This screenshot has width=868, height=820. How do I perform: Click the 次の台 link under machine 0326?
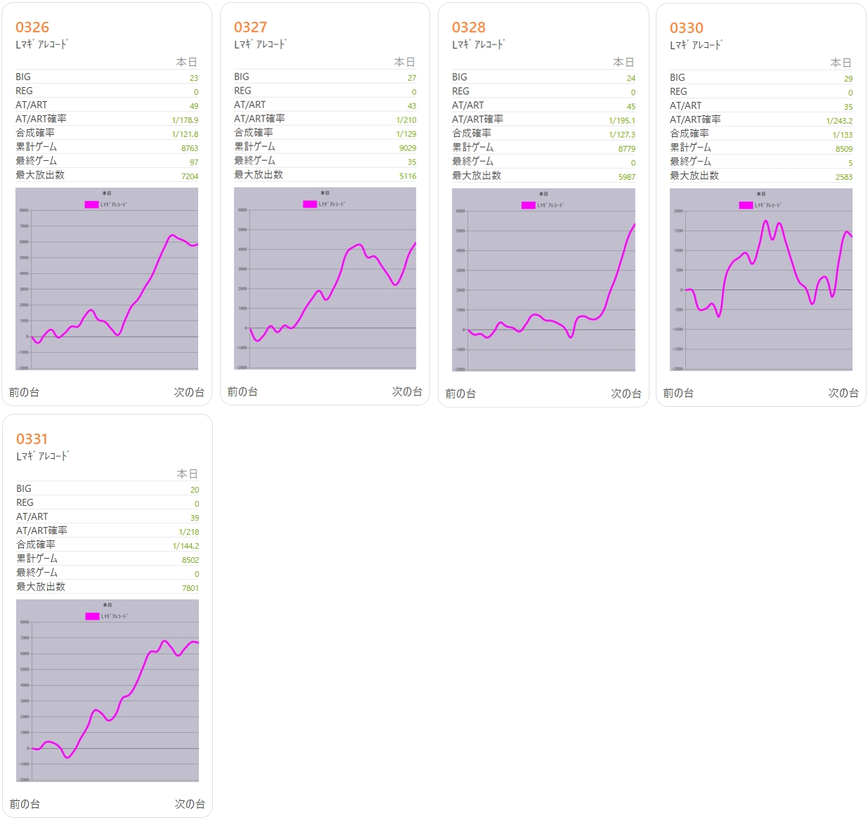(x=189, y=392)
